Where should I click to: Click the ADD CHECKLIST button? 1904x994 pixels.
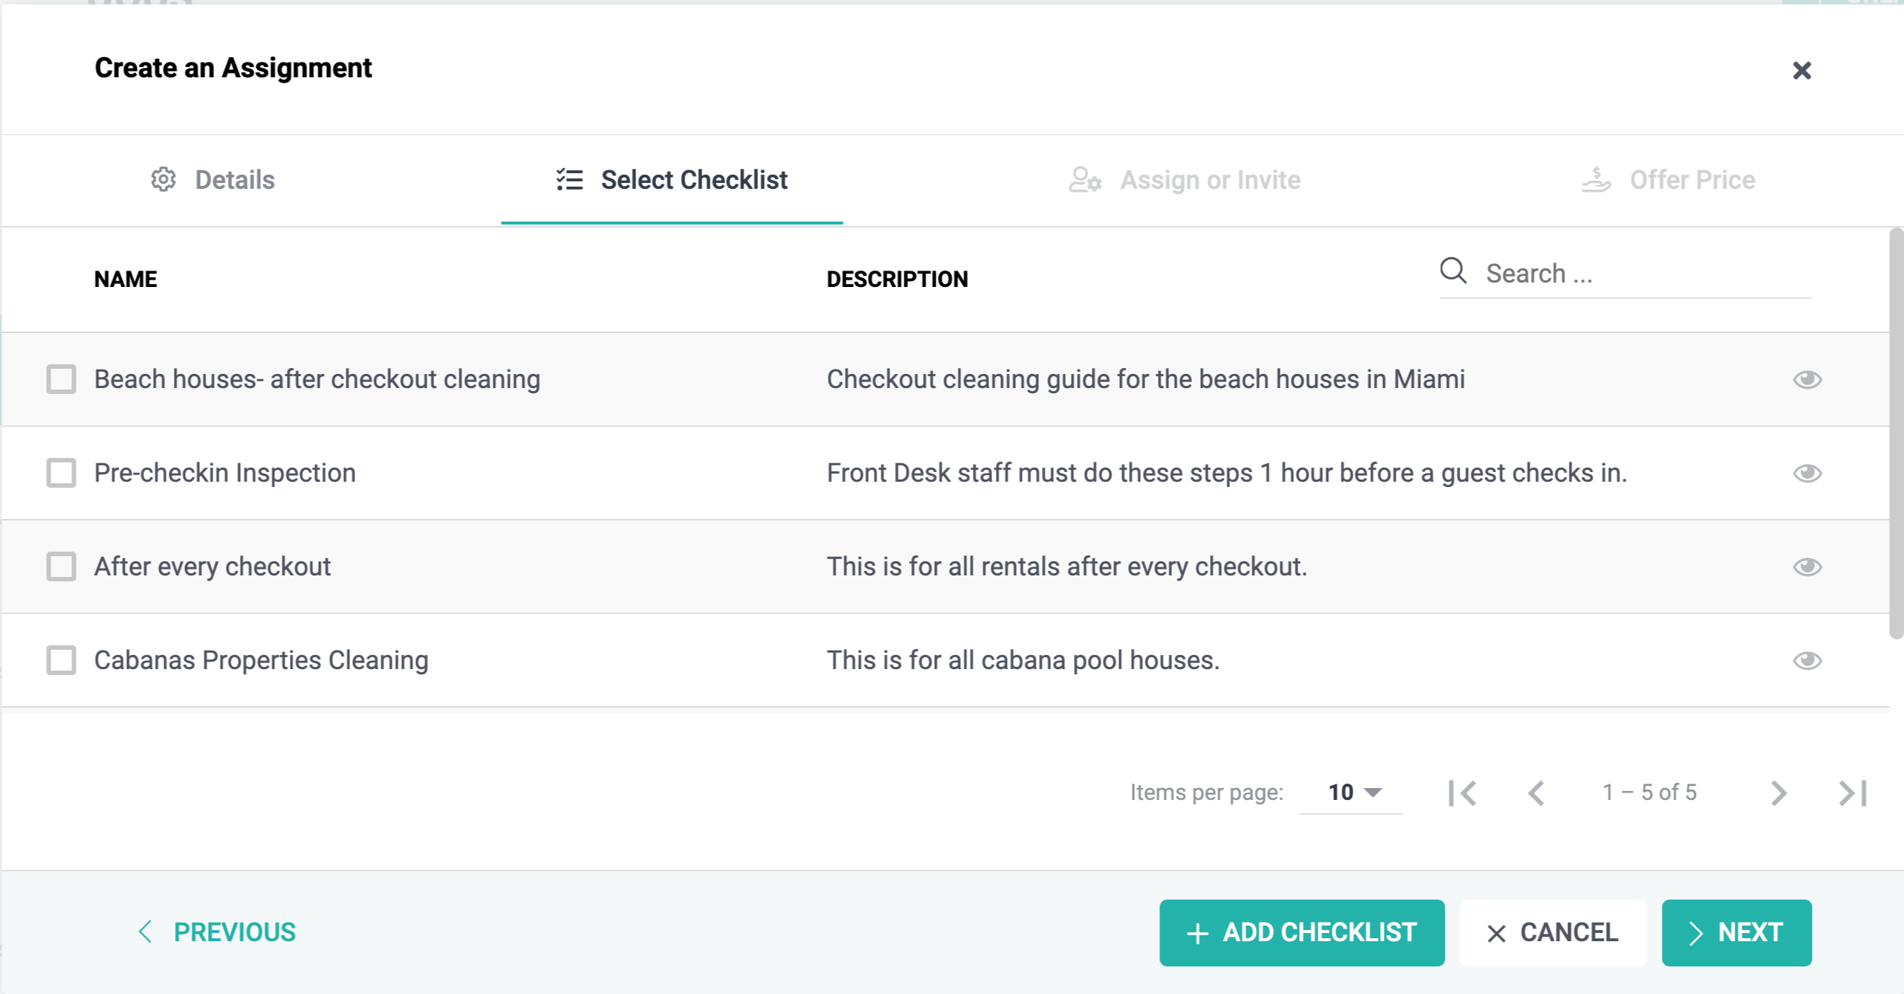pos(1301,932)
